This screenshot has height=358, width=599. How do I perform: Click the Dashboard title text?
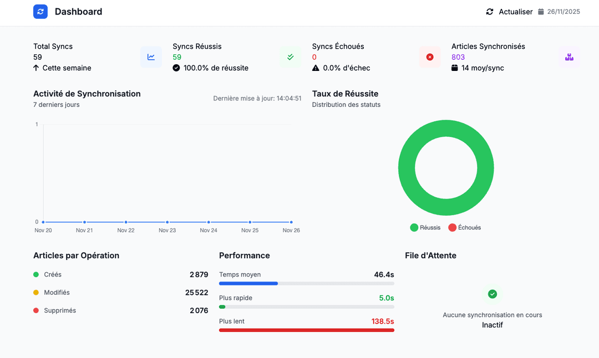point(78,12)
